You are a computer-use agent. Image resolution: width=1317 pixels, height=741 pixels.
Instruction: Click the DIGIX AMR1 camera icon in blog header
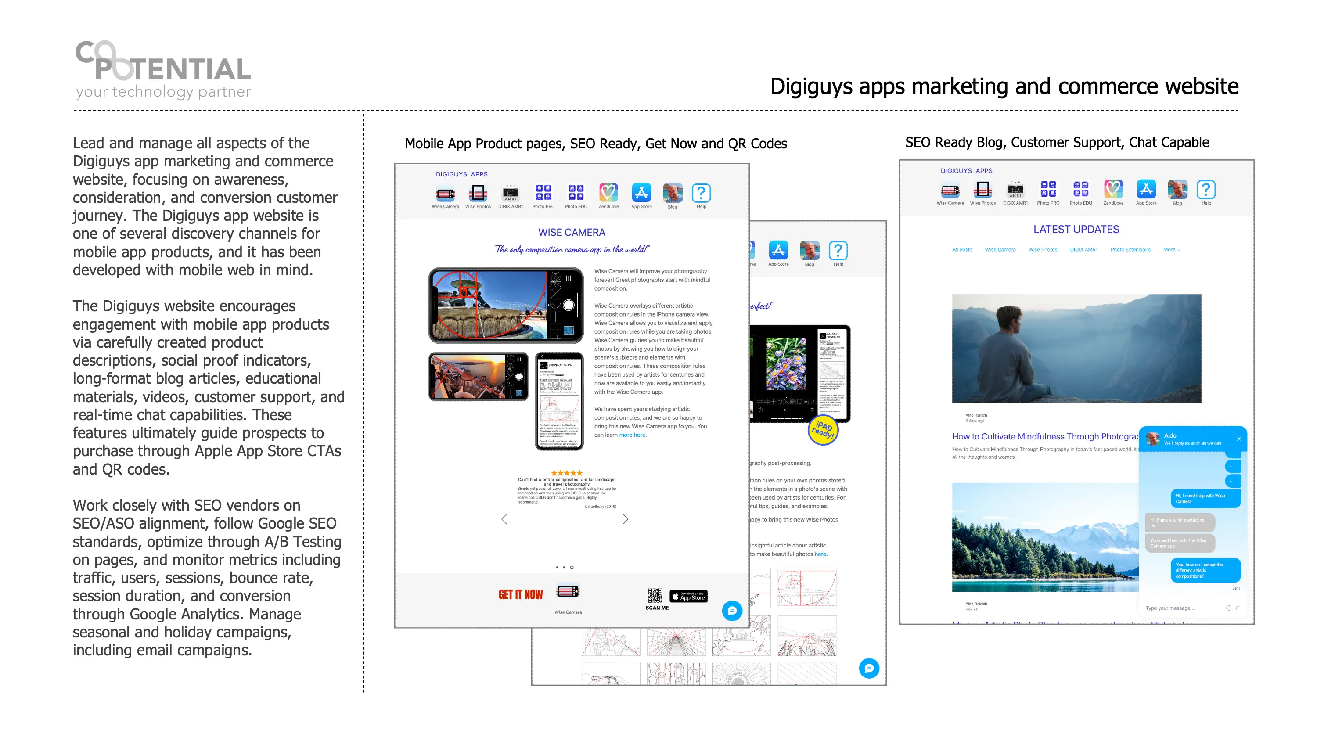coord(1015,190)
